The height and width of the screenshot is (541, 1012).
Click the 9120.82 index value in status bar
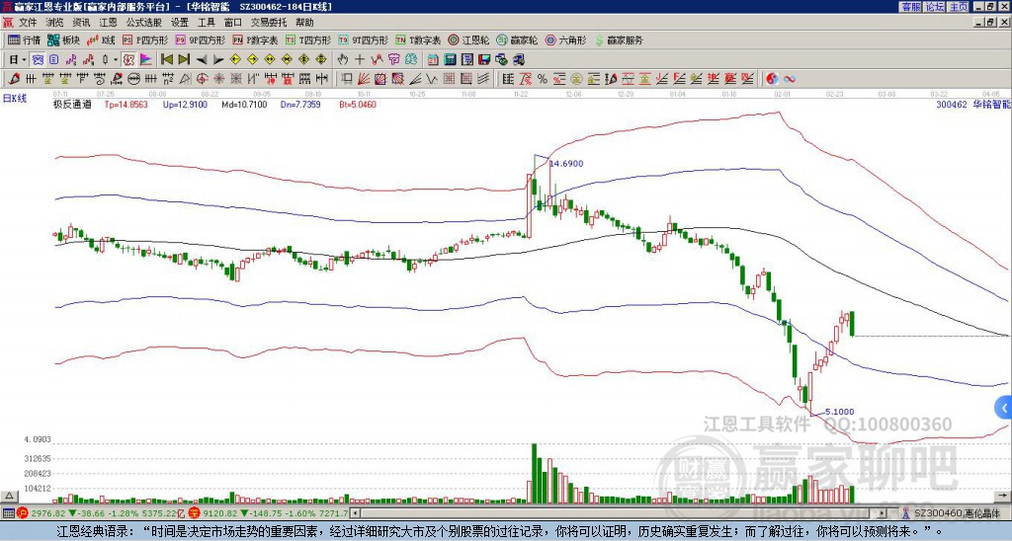coord(221,513)
